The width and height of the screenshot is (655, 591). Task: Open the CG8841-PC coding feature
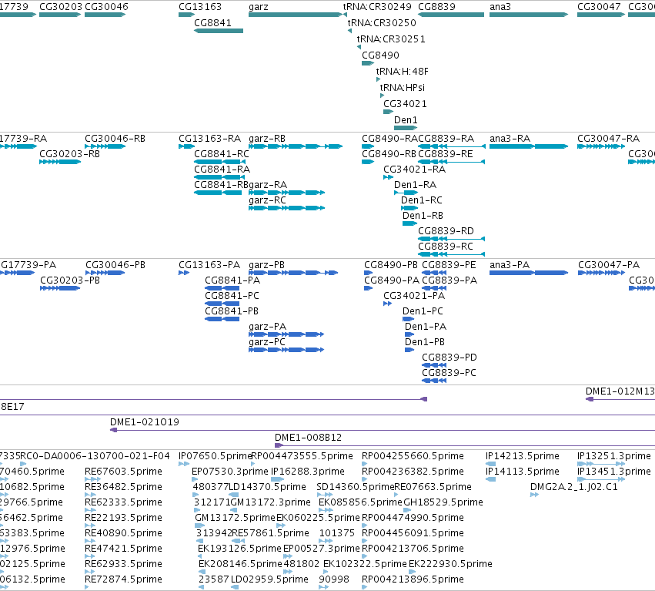click(222, 304)
